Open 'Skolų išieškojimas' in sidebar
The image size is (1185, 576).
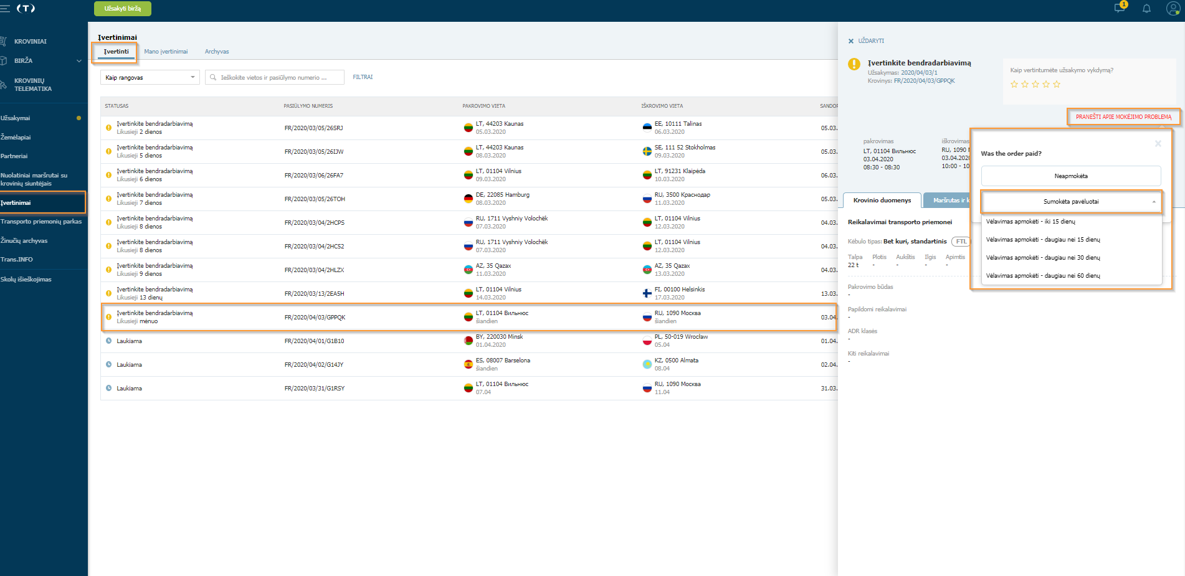point(26,280)
